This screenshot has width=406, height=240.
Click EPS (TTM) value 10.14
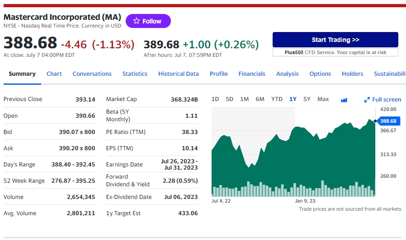tap(189, 148)
